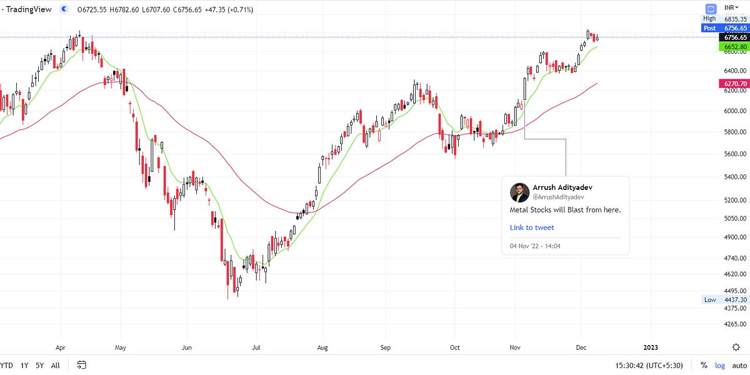Click the Go to date calendar icon
750x375 pixels.
(80, 366)
